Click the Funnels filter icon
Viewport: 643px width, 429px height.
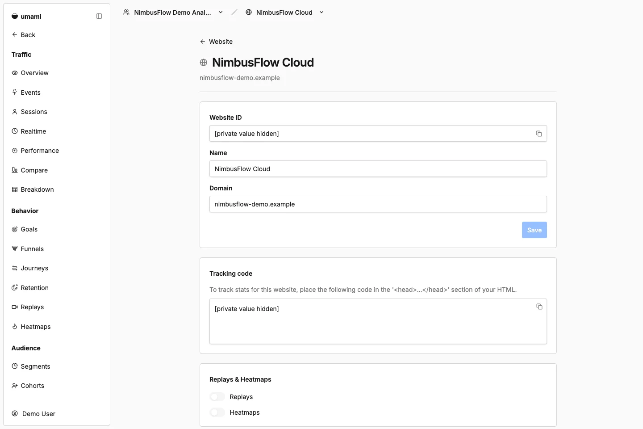(15, 248)
